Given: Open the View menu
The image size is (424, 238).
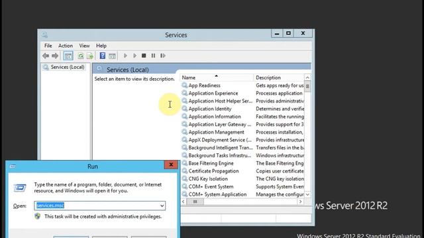Looking at the screenshot, I should tap(84, 46).
